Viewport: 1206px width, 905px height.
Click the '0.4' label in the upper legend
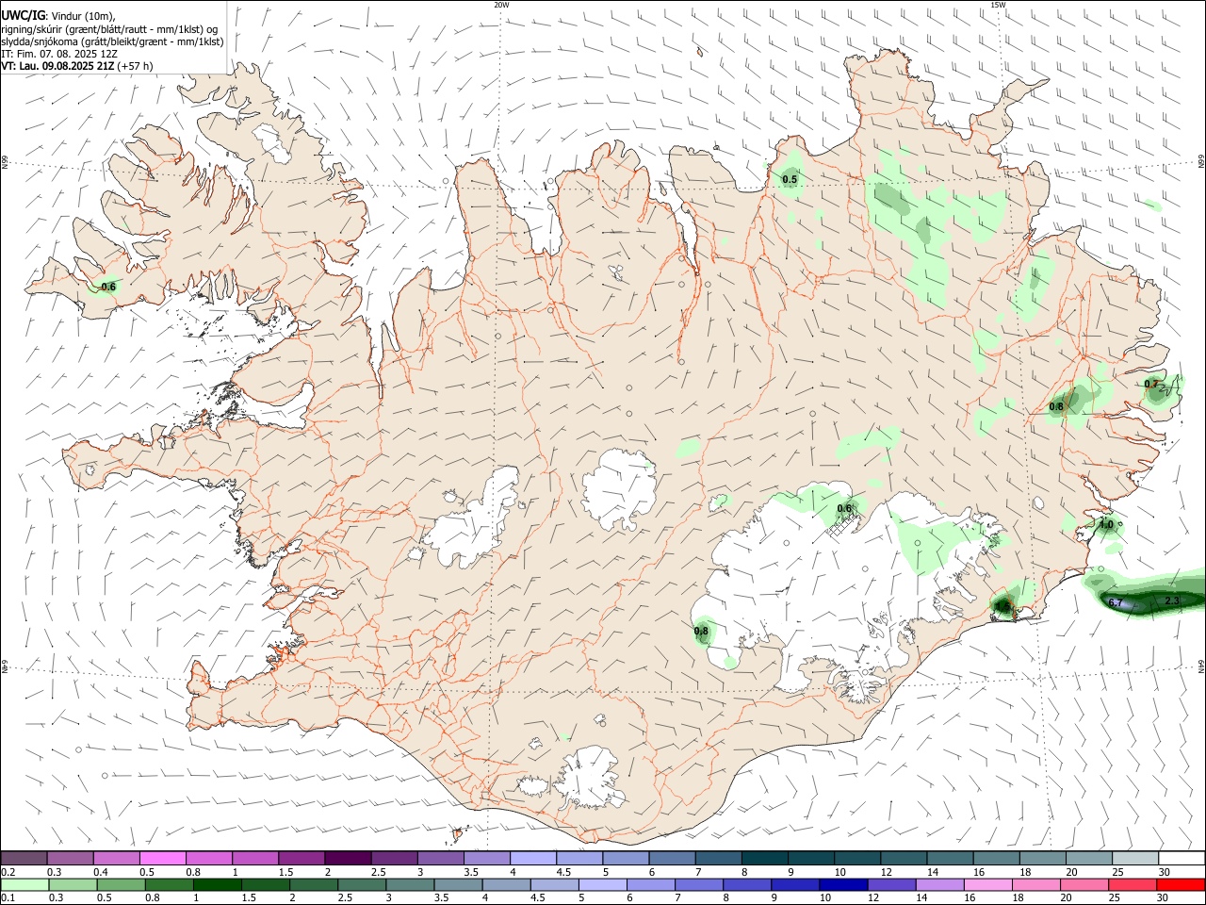point(101,872)
